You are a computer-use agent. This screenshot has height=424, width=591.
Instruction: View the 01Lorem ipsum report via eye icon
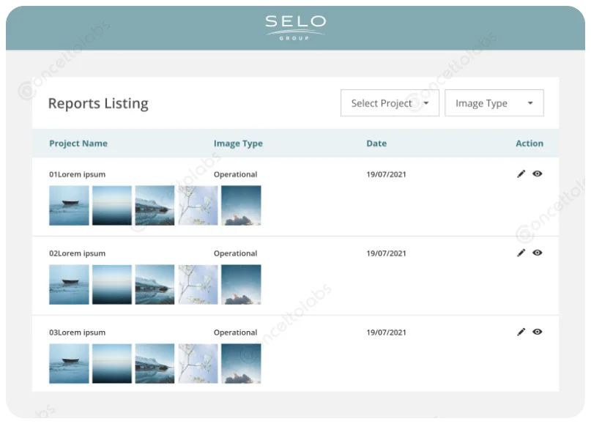538,174
